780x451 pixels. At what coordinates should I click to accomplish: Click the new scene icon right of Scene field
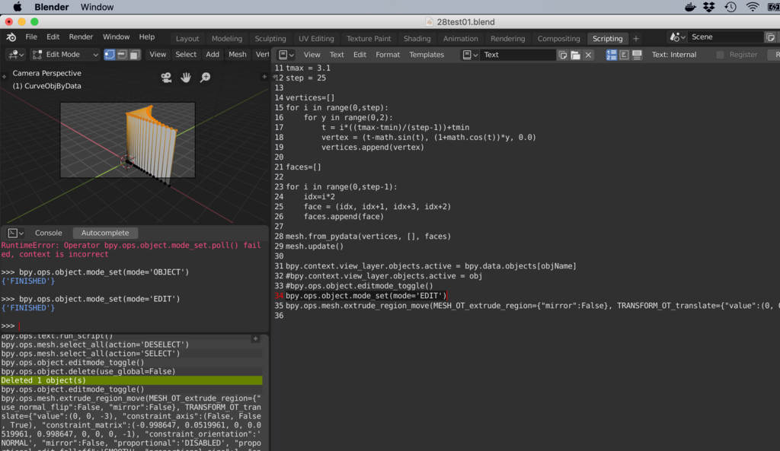click(770, 37)
